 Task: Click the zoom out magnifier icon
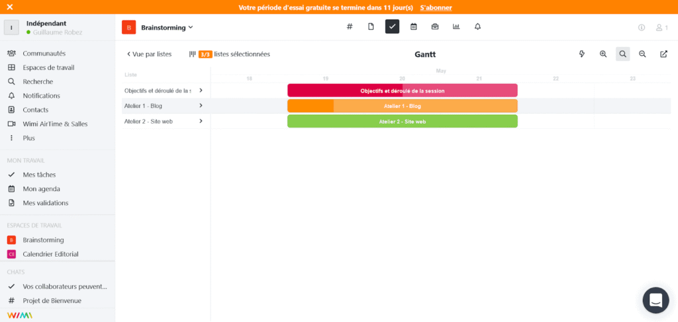[642, 54]
